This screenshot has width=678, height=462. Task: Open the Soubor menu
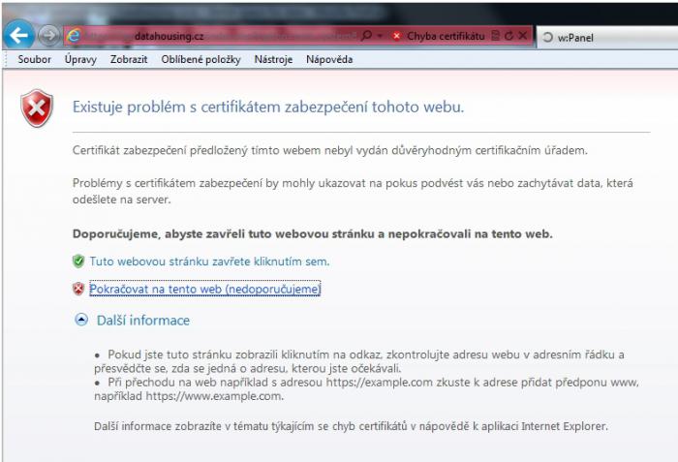pyautogui.click(x=34, y=59)
